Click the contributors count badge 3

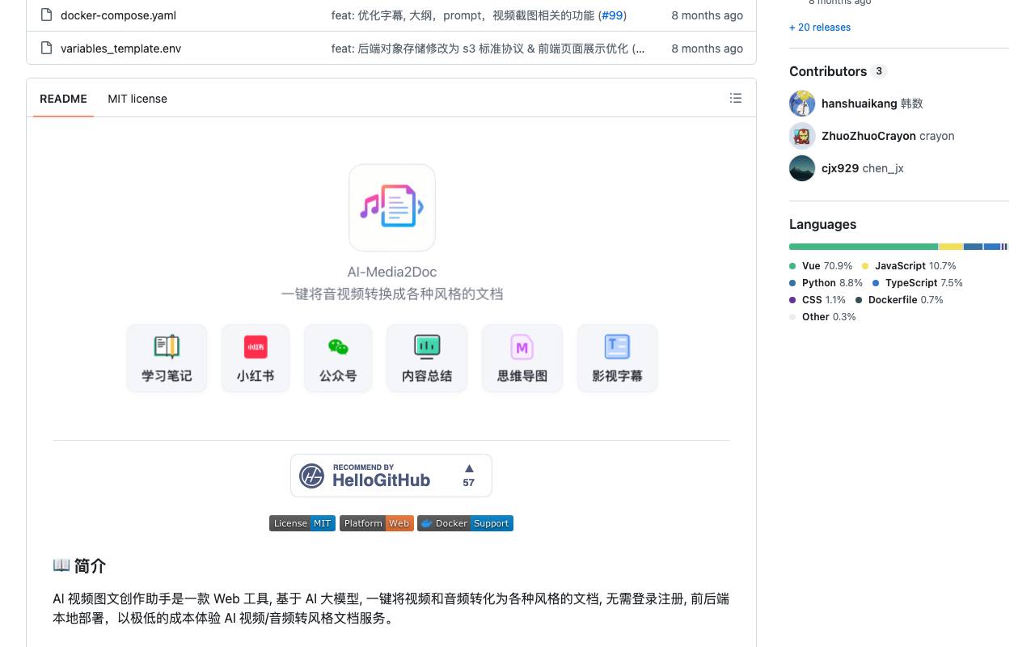coord(879,71)
